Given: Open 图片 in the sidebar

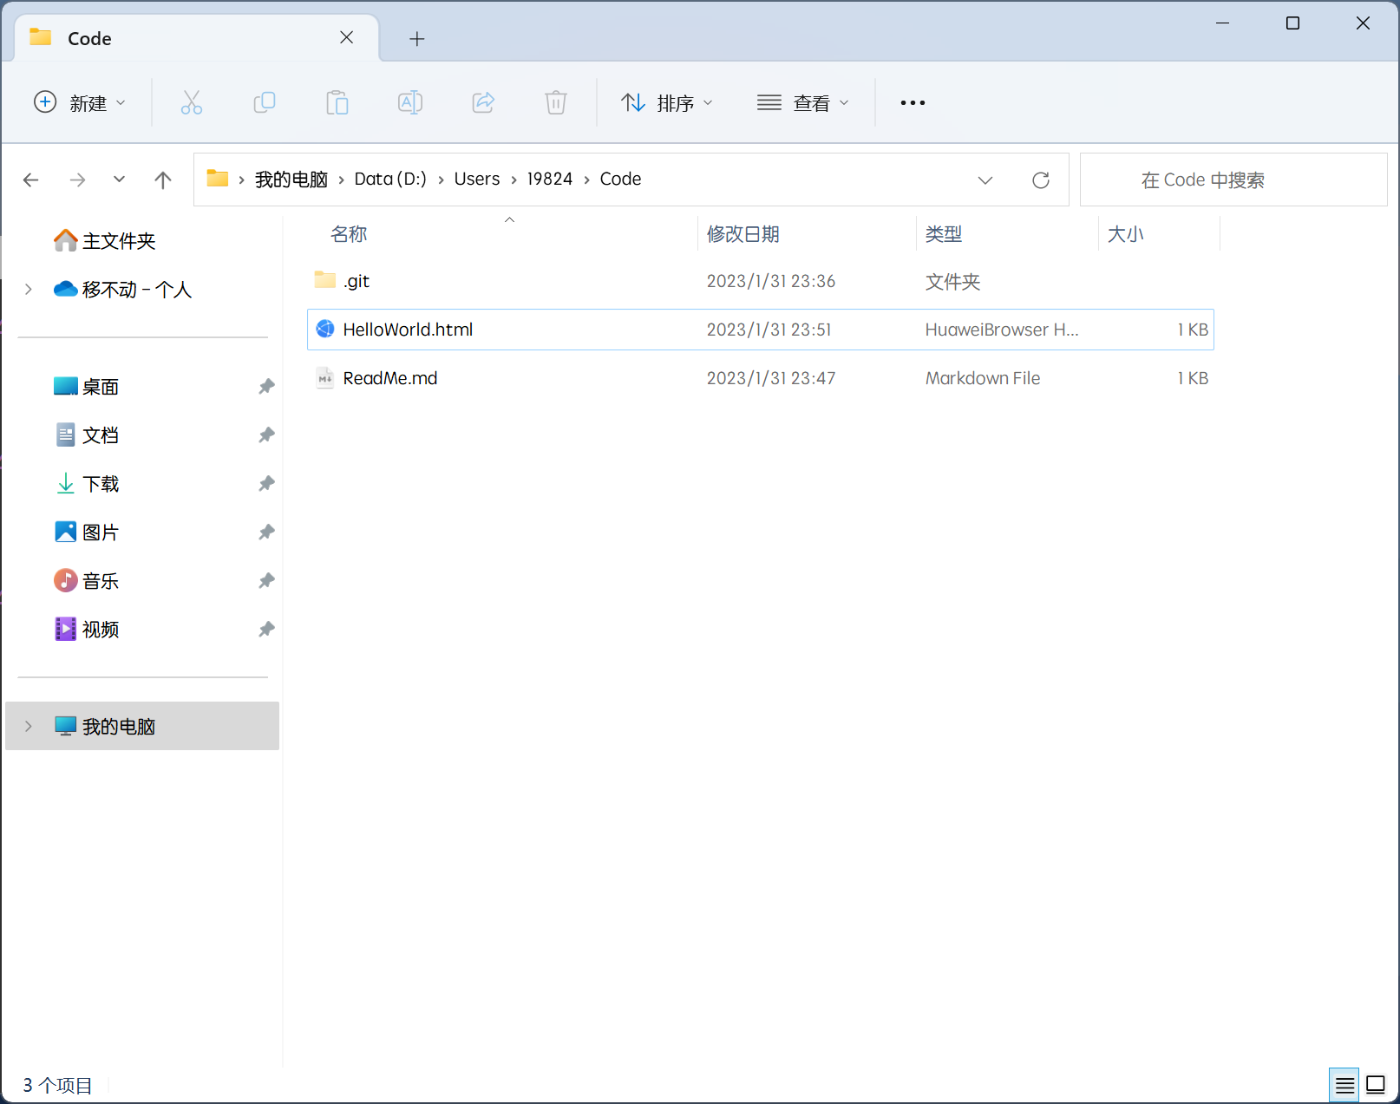Looking at the screenshot, I should pyautogui.click(x=101, y=532).
